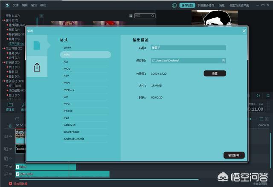Toggle visibility eye on second video track

point(11,149)
